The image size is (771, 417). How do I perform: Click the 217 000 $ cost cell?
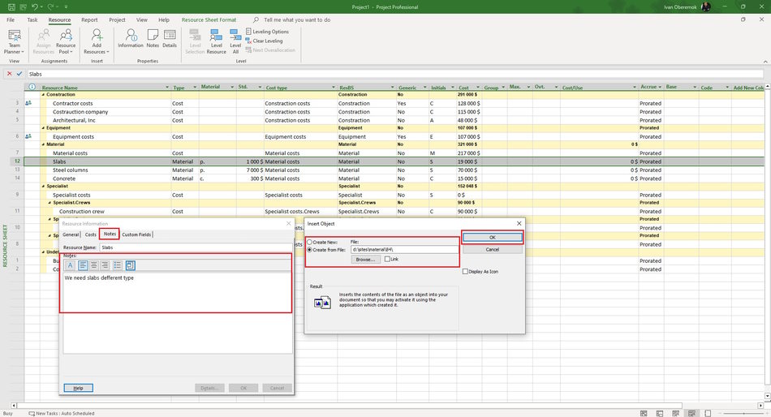tap(468, 153)
